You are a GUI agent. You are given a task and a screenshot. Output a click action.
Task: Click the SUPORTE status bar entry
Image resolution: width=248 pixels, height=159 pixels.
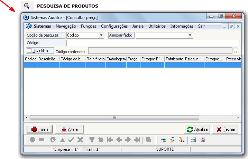pyautogui.click(x=165, y=149)
